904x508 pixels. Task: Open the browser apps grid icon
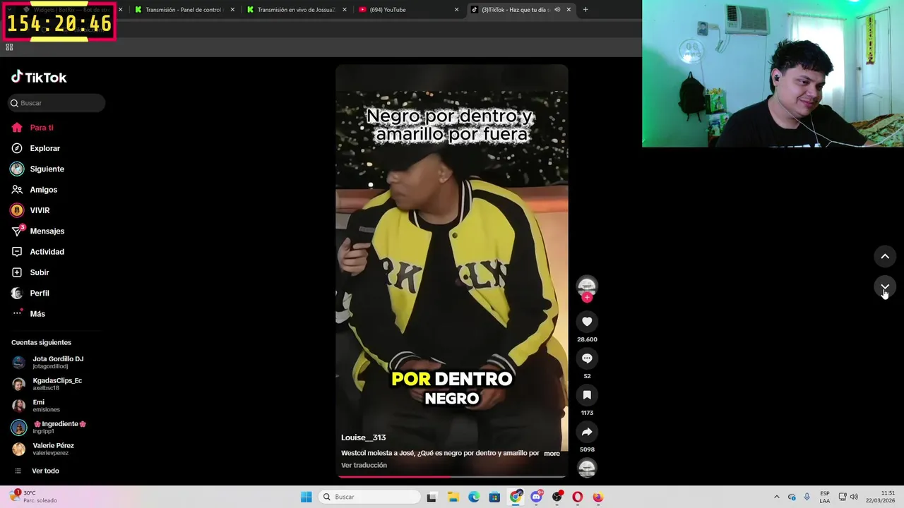pos(9,47)
